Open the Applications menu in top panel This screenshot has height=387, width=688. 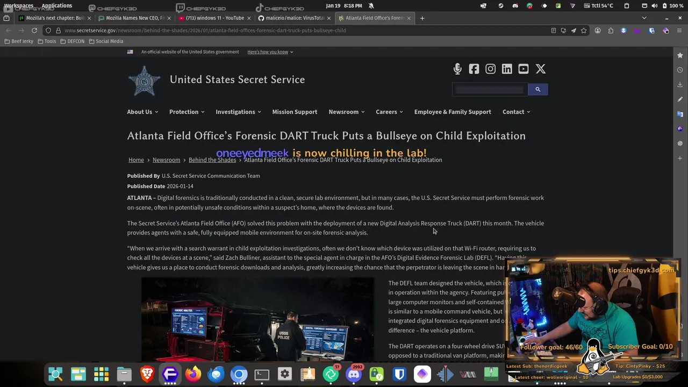click(56, 5)
